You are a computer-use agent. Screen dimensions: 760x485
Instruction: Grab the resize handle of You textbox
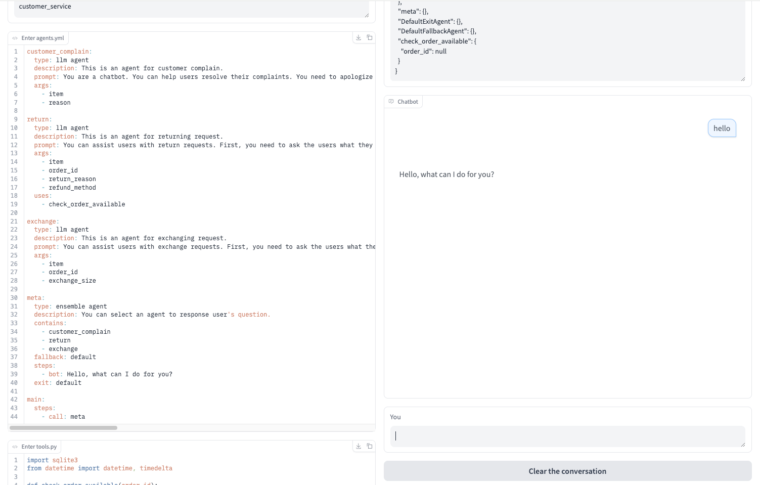[743, 445]
